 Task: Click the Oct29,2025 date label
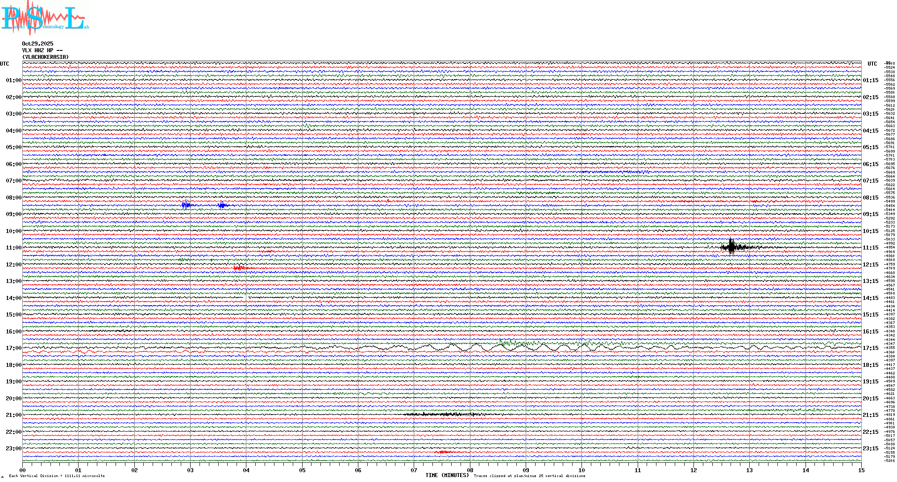[37, 44]
